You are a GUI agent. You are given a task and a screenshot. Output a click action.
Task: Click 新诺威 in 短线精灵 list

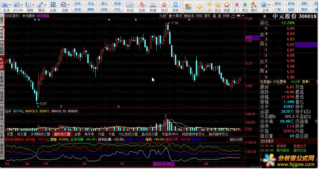tap(281, 146)
